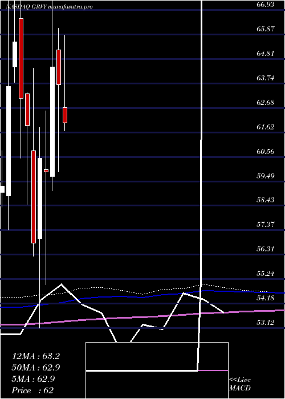Click the NASDAQ GRVY munafasutra.pro title
This screenshot has height=399, width=285.
point(49,7)
